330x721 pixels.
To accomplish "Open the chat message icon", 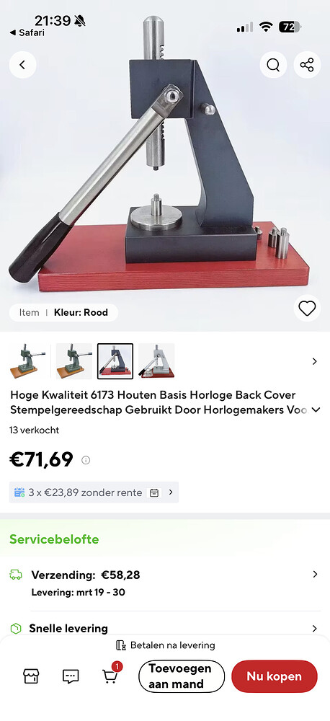I will (x=71, y=676).
